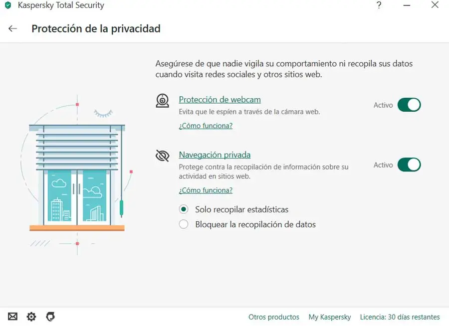Open settings gear icon

(x=31, y=317)
